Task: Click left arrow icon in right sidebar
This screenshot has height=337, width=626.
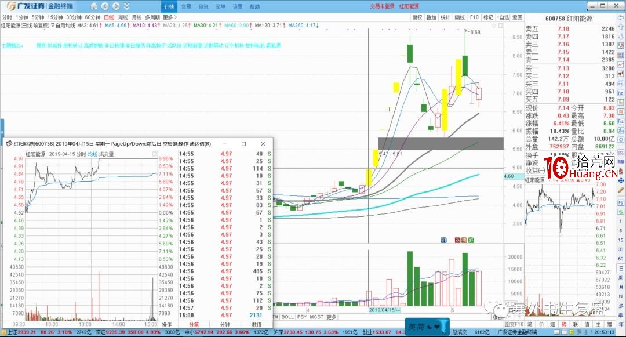Action: [621, 19]
